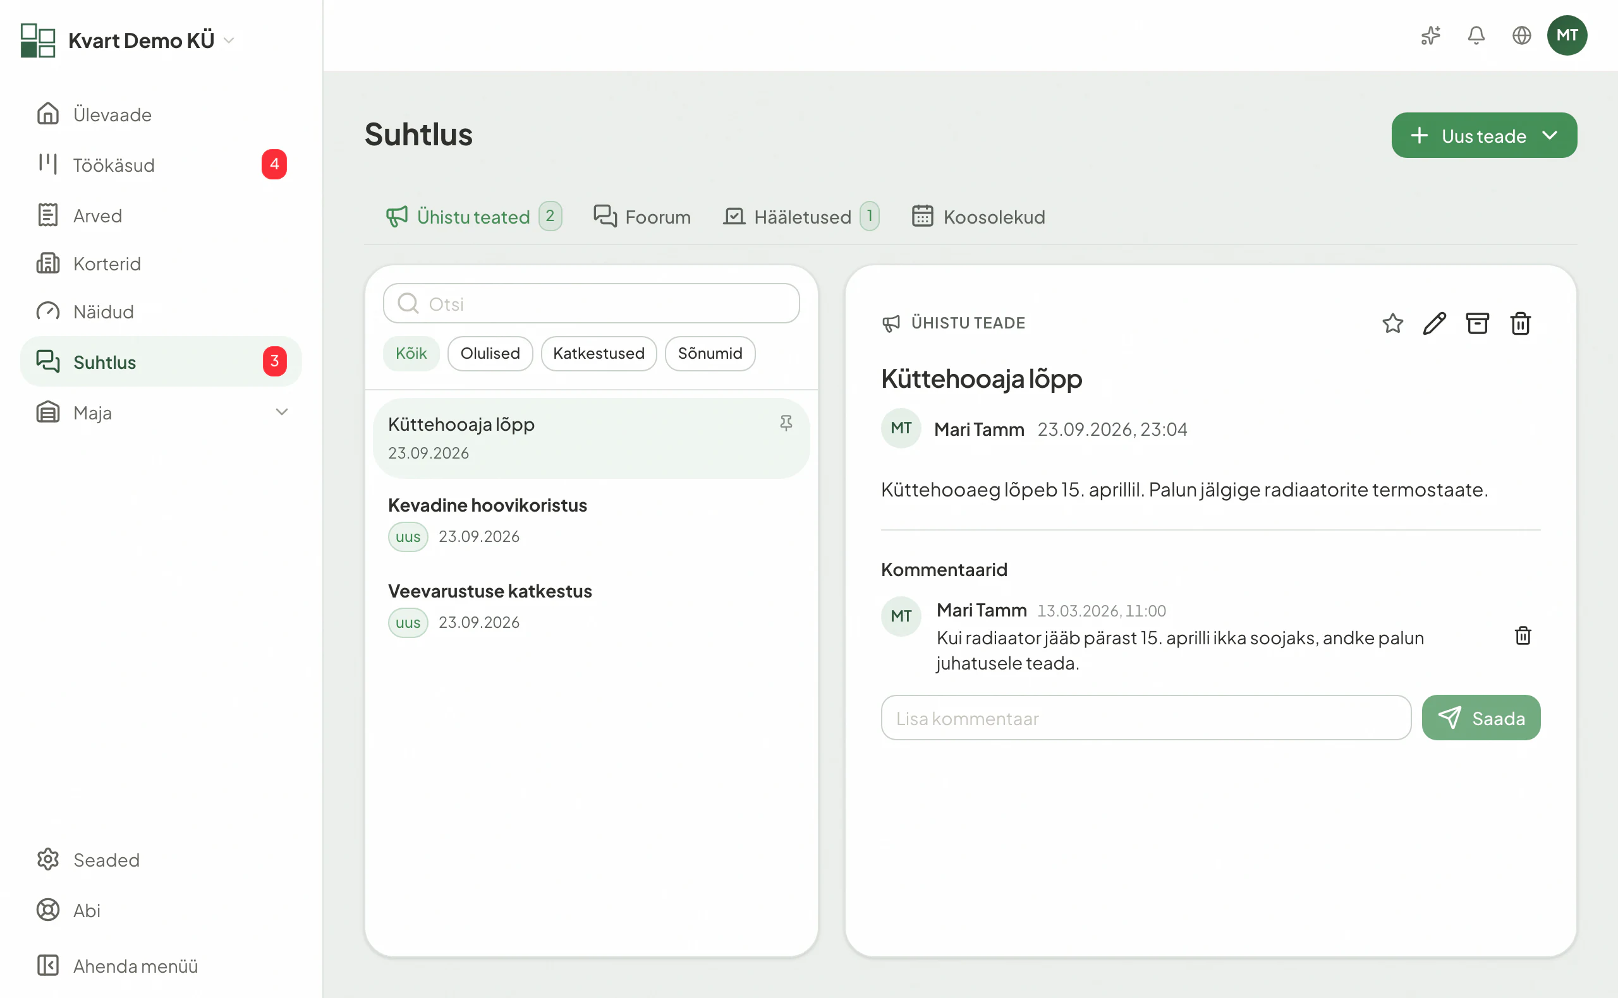
Task: Delete announcement with top trash icon
Action: [x=1520, y=323]
